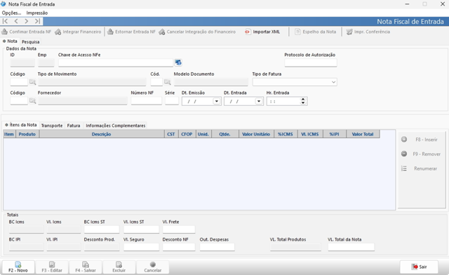
Task: Click Estornar Entrada NF toolbar button
Action: pyautogui.click(x=131, y=32)
